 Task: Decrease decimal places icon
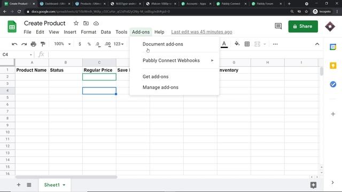click(x=98, y=44)
